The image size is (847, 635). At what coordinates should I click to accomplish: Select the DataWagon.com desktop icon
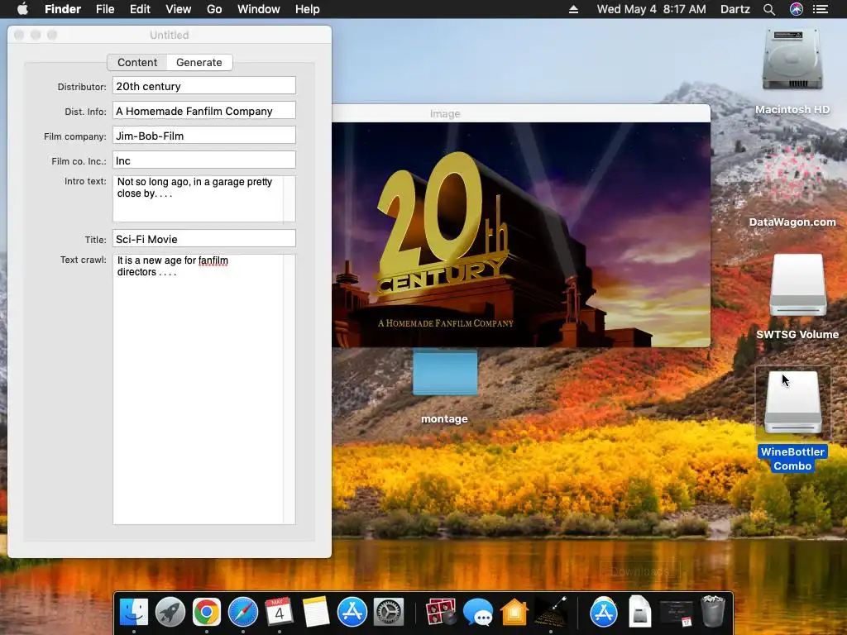[x=792, y=174]
